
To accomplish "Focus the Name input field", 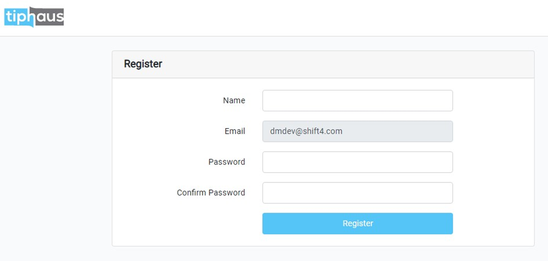I will click(x=357, y=101).
